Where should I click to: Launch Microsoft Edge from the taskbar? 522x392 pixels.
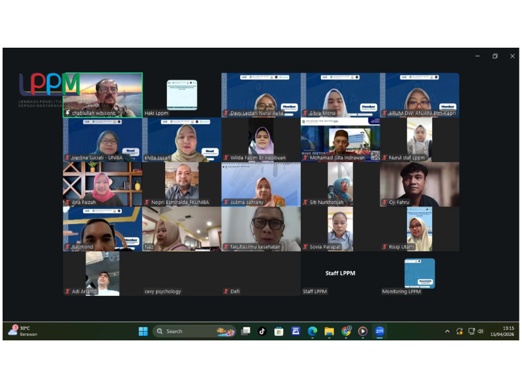313,331
